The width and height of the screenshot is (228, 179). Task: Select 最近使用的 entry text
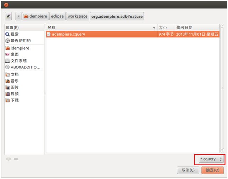click(x=21, y=41)
